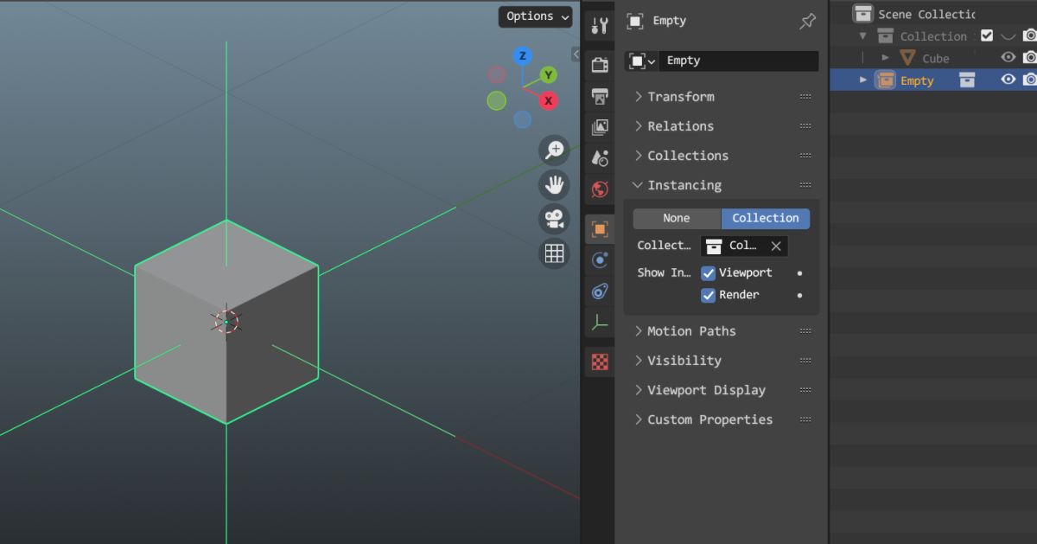Switch perspective/orthographic with grid icon

554,253
